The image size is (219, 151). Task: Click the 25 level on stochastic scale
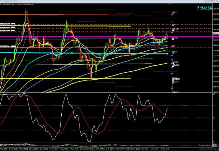click(214, 130)
